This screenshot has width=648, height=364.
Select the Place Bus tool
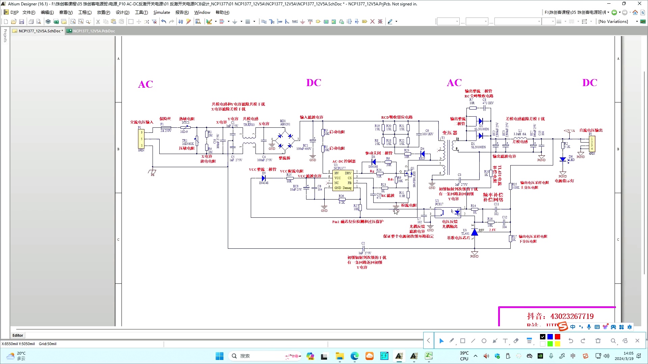[x=272, y=22]
